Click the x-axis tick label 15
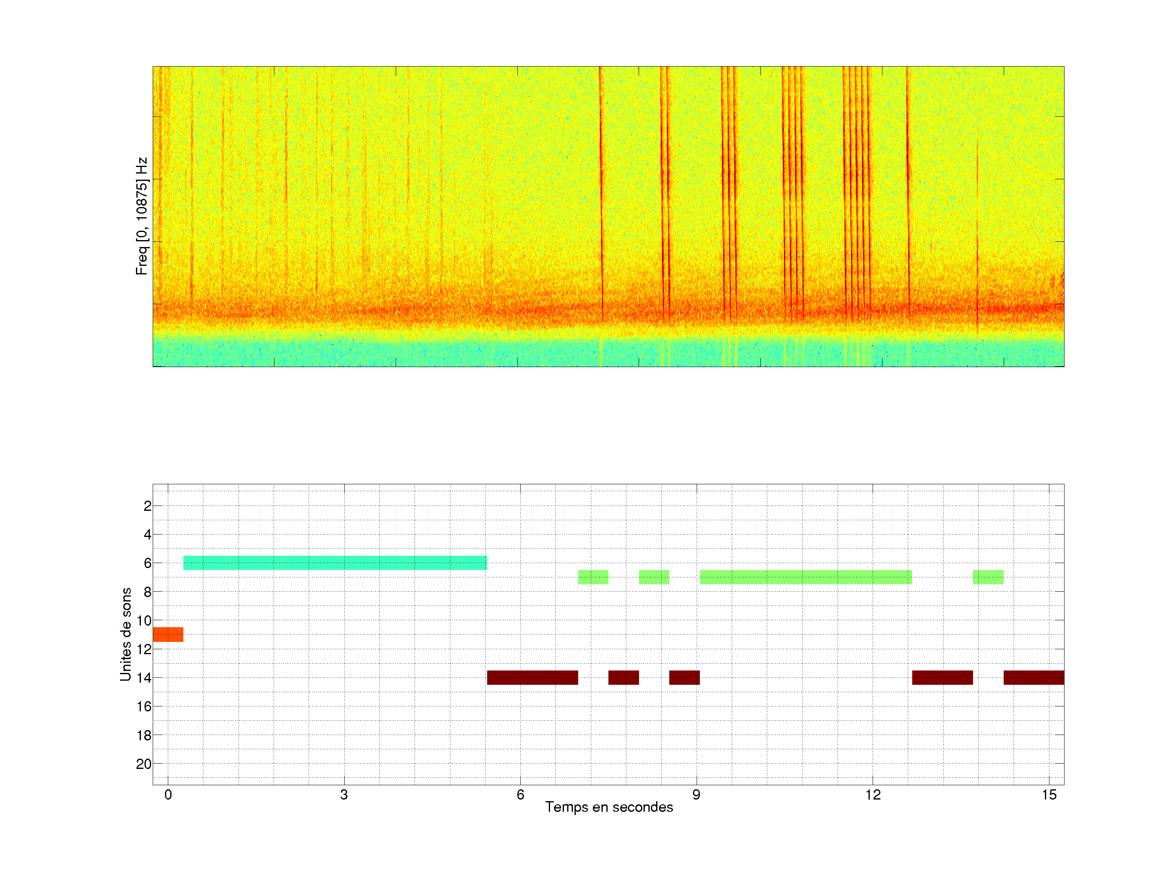This screenshot has width=1176, height=882. click(x=1049, y=795)
